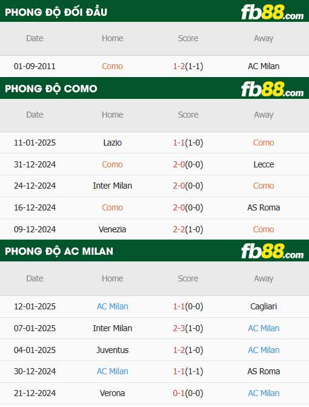Screen dimensions: 309x407
Task: Click Lazio in the 11-01-2025 row
Action: tap(112, 143)
